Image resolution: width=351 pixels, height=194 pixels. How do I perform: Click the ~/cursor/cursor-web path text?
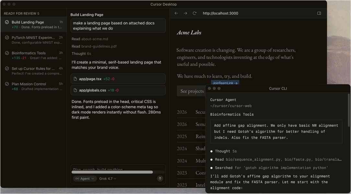pyautogui.click(x=230, y=106)
